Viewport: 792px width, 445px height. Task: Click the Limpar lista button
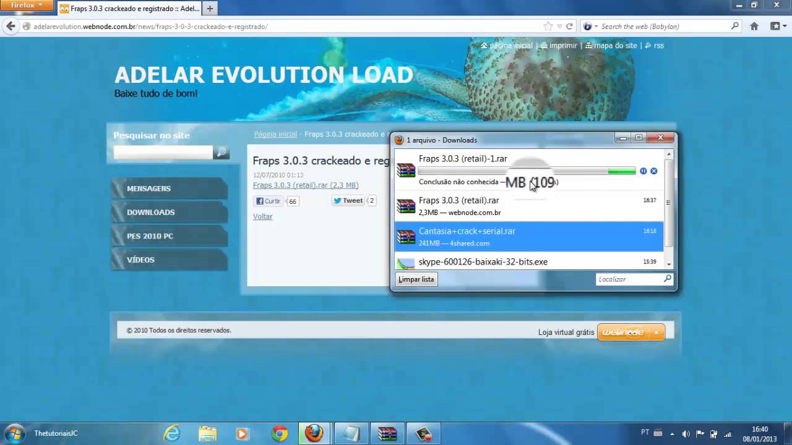[x=416, y=279]
